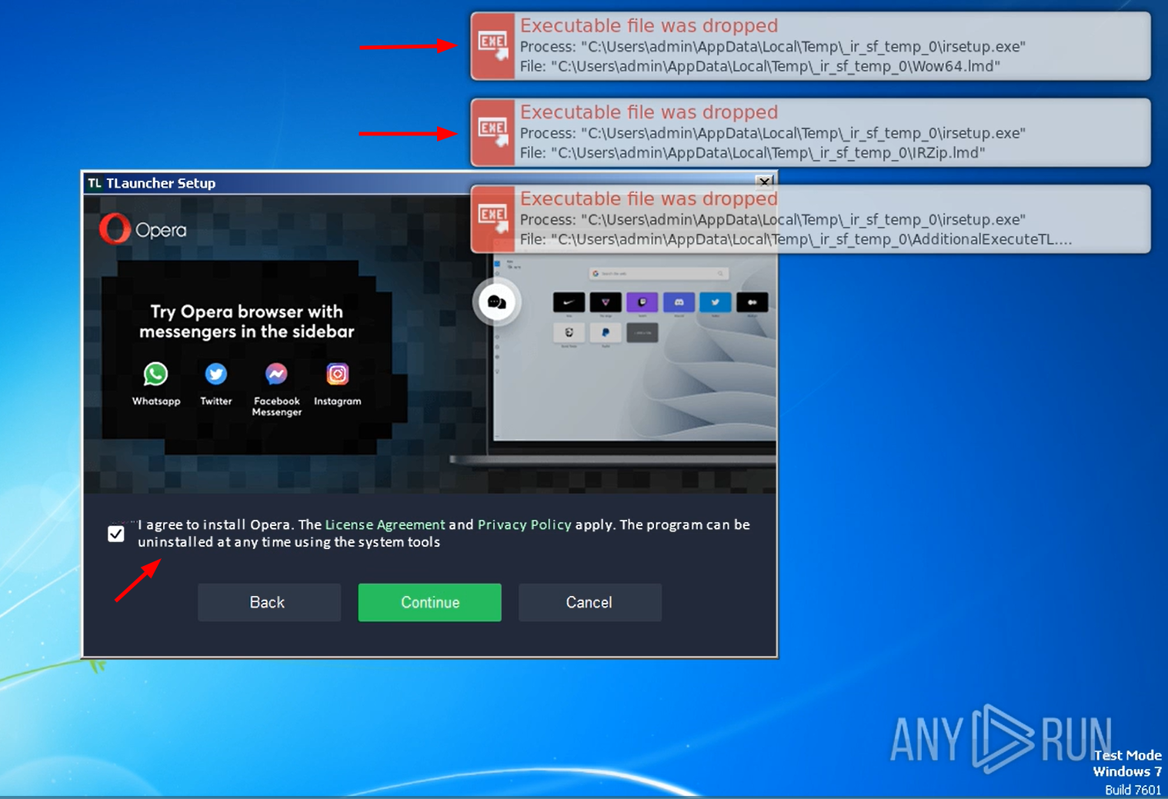1168x799 pixels.
Task: Open the IRZip.lmd dropped file notification
Action: point(811,132)
